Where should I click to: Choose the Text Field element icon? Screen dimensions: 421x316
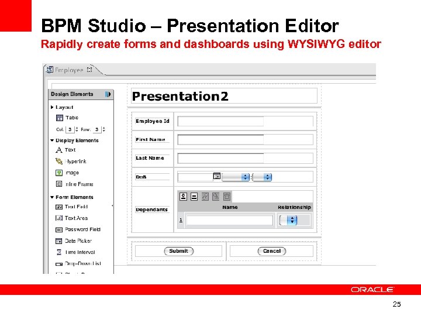pyautogui.click(x=59, y=207)
